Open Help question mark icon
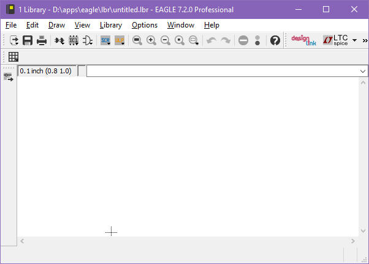The height and width of the screenshot is (264, 369). 275,40
